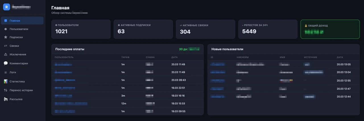The image size is (364, 121).
Task: Open Исключения via warning triangle icon
Action: click(6, 54)
